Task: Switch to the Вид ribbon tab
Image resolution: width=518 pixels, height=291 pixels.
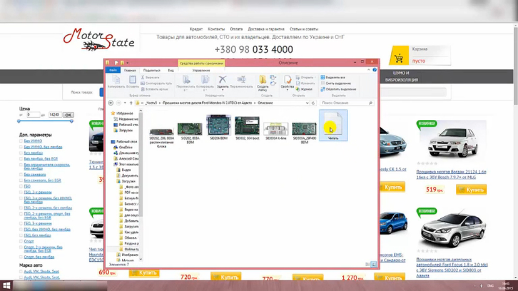Action: (x=170, y=70)
